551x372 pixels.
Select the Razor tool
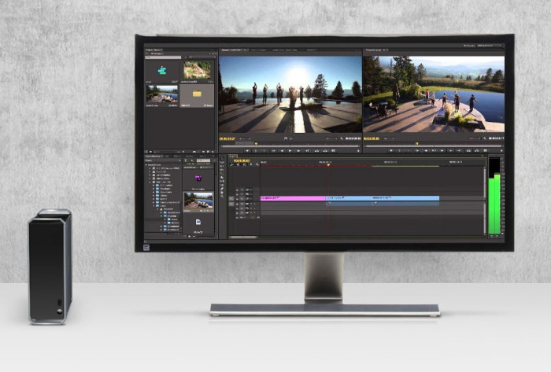(x=222, y=178)
